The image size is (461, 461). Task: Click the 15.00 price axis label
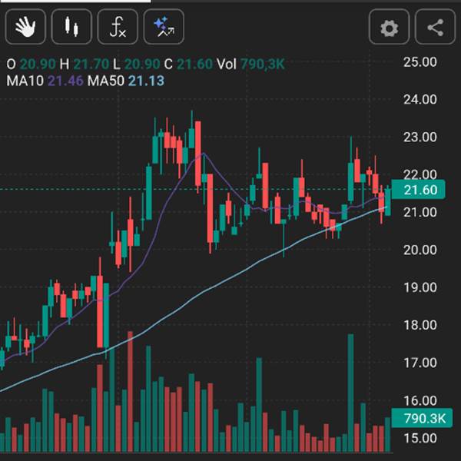(x=420, y=438)
